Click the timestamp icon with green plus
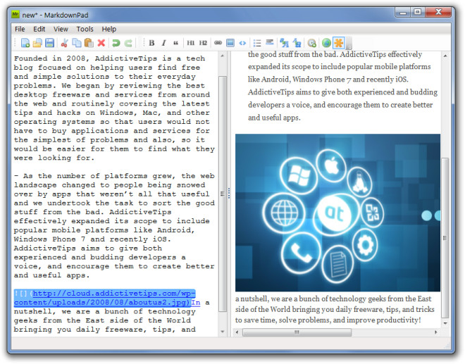 coord(311,43)
